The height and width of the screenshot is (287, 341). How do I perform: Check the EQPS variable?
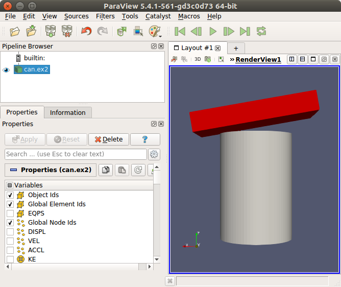coord(10,213)
